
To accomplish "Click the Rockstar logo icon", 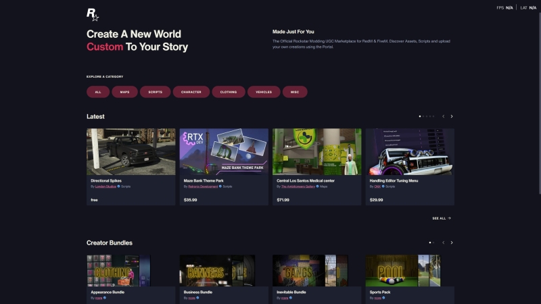I will (93, 14).
